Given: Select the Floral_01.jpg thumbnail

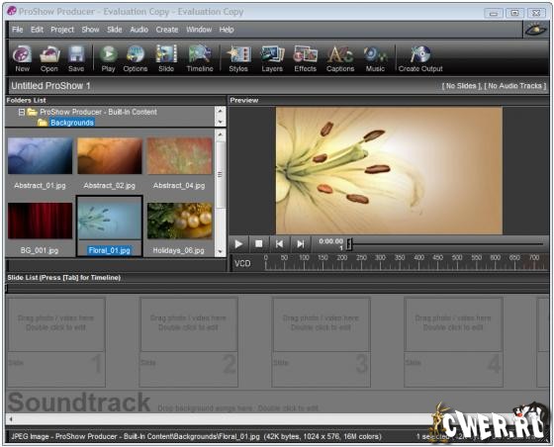Looking at the screenshot, I should tap(110, 225).
